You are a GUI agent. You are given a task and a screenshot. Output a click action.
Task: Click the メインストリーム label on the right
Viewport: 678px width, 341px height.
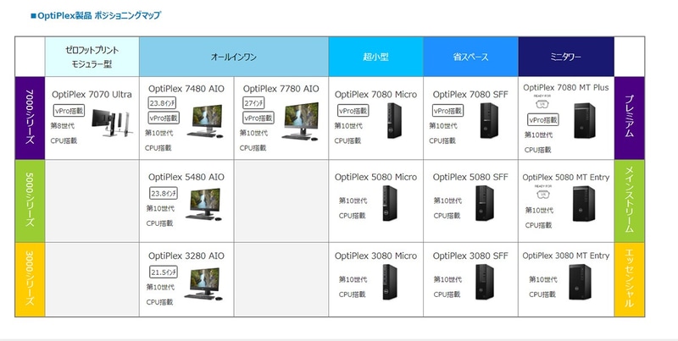coord(630,201)
